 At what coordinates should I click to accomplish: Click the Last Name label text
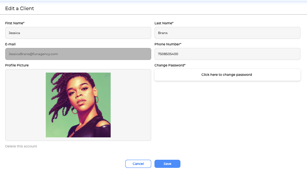(164, 23)
